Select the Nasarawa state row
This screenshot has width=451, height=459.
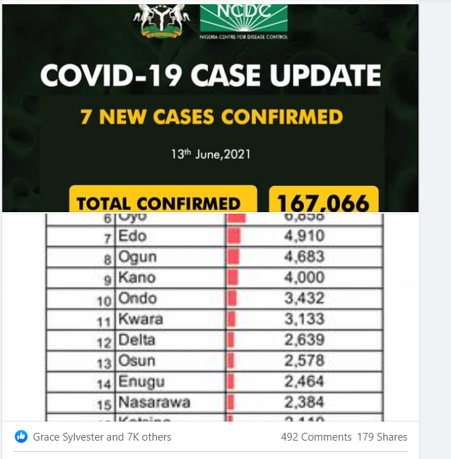[214, 402]
